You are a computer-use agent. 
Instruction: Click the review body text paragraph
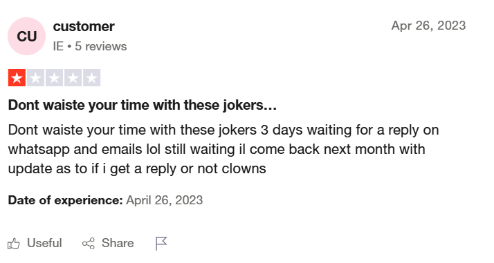(x=223, y=149)
